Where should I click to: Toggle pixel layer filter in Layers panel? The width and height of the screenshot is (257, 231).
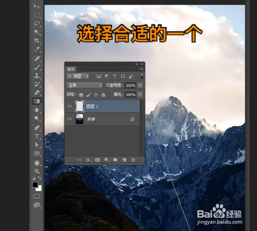tap(99, 76)
